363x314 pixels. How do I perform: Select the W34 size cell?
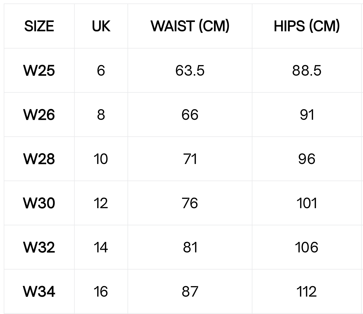[39, 291]
